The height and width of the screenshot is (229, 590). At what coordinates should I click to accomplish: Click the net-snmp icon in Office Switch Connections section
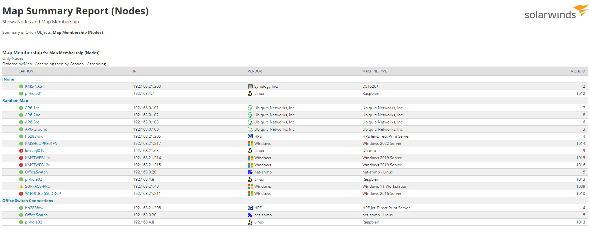point(250,215)
